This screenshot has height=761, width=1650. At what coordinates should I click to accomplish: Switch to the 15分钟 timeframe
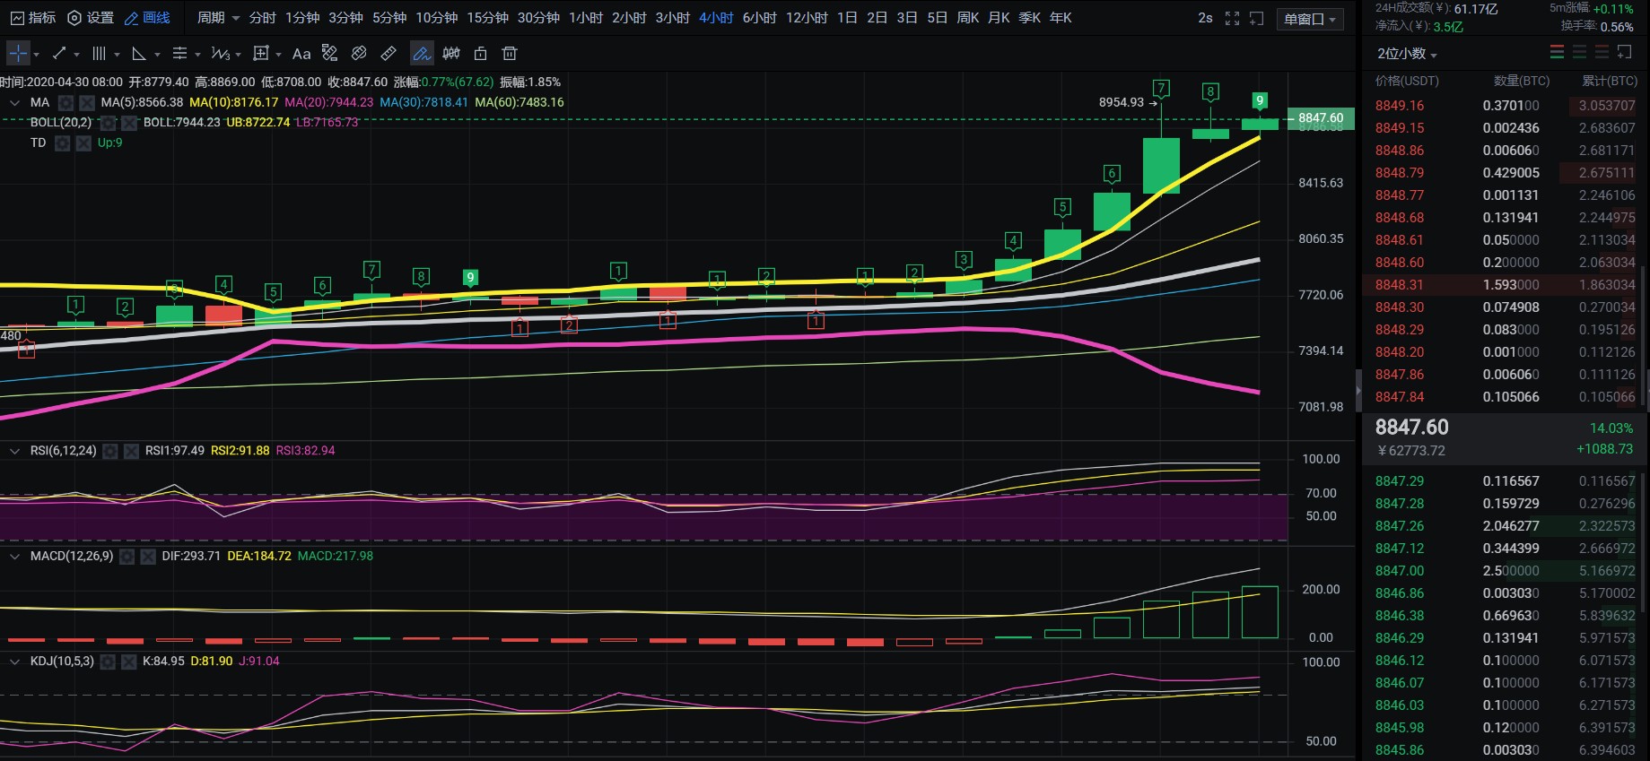pos(487,18)
